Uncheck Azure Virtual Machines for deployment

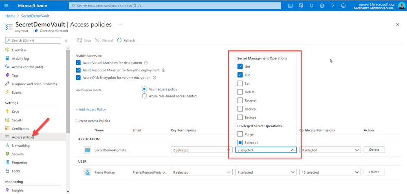tap(78, 63)
